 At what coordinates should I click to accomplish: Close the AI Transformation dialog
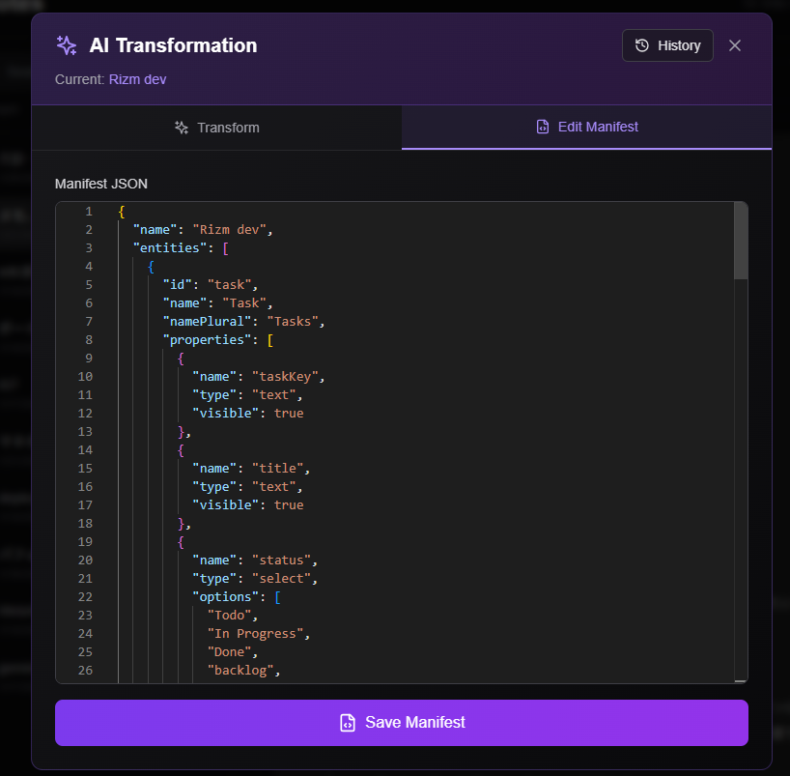pyautogui.click(x=735, y=45)
